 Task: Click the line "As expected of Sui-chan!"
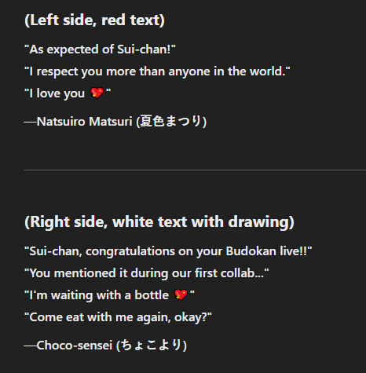[100, 49]
